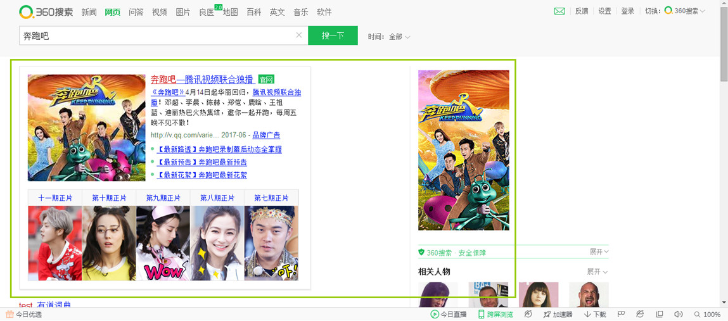Open the 百科 tab

pos(253,13)
